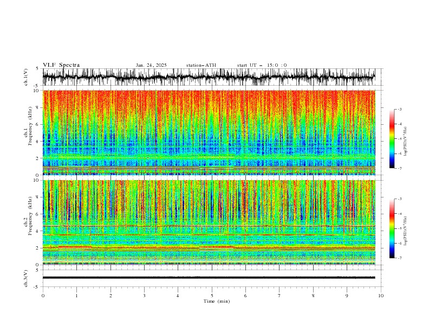Click the 'ch.1 Frequency (kHz)' axis label
Screen dimensions: 429x332
click(28, 126)
